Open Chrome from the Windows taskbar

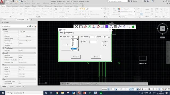57,93
